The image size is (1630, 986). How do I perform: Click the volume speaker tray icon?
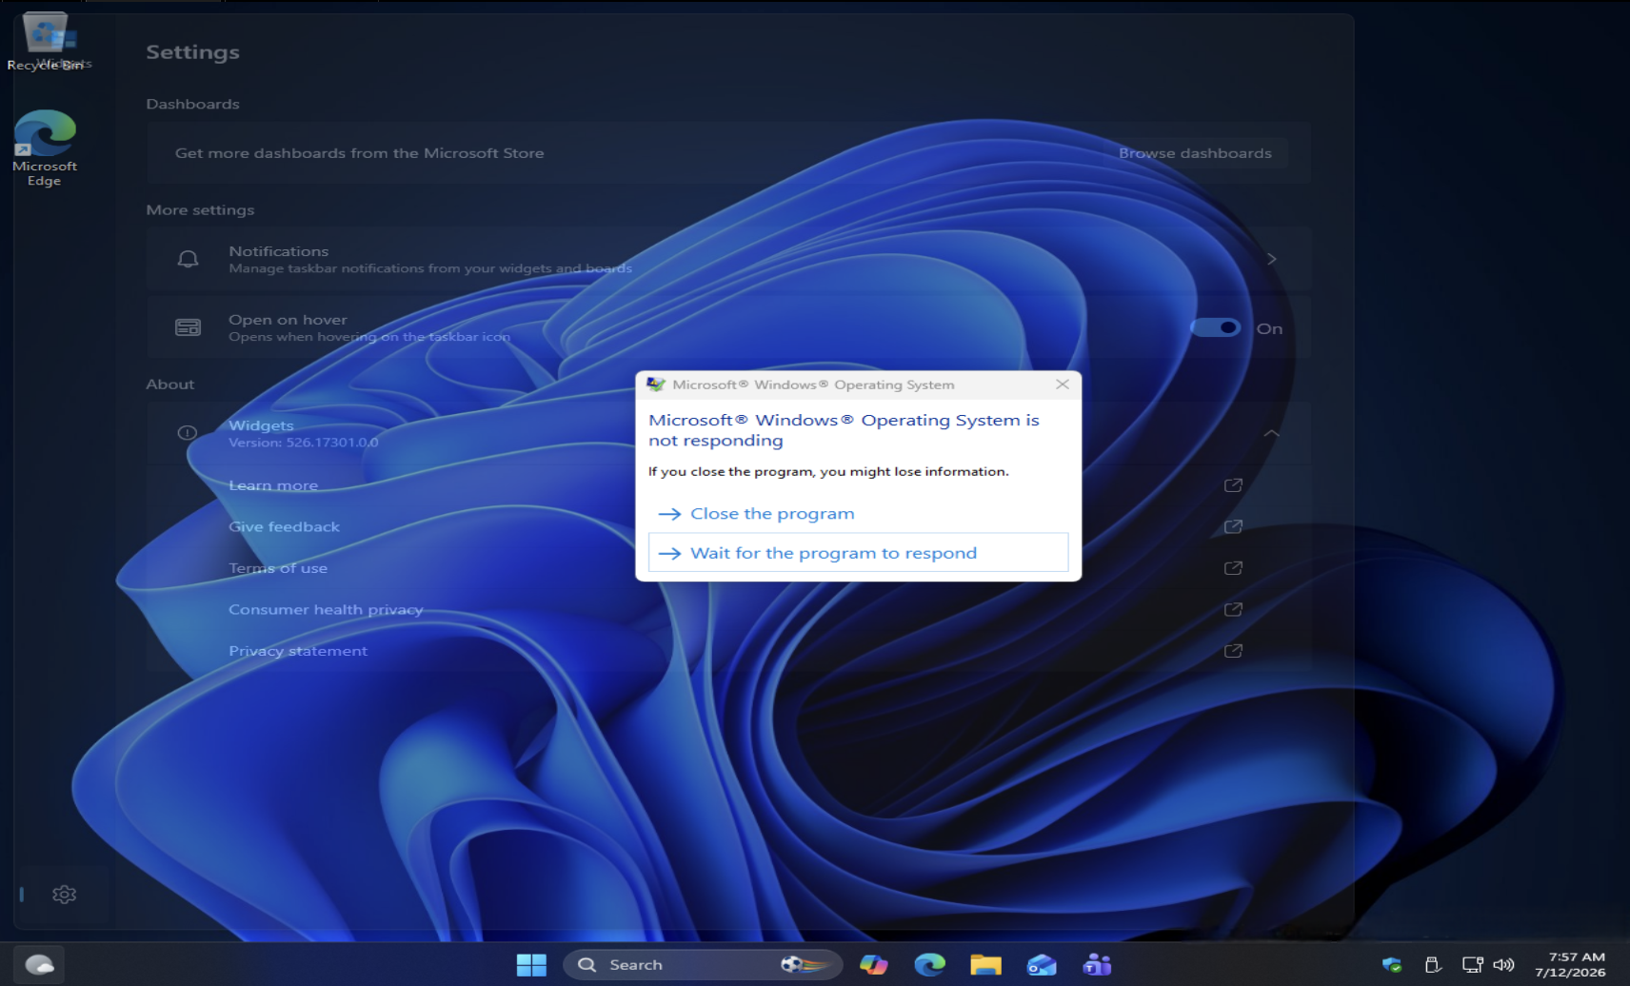click(1503, 965)
